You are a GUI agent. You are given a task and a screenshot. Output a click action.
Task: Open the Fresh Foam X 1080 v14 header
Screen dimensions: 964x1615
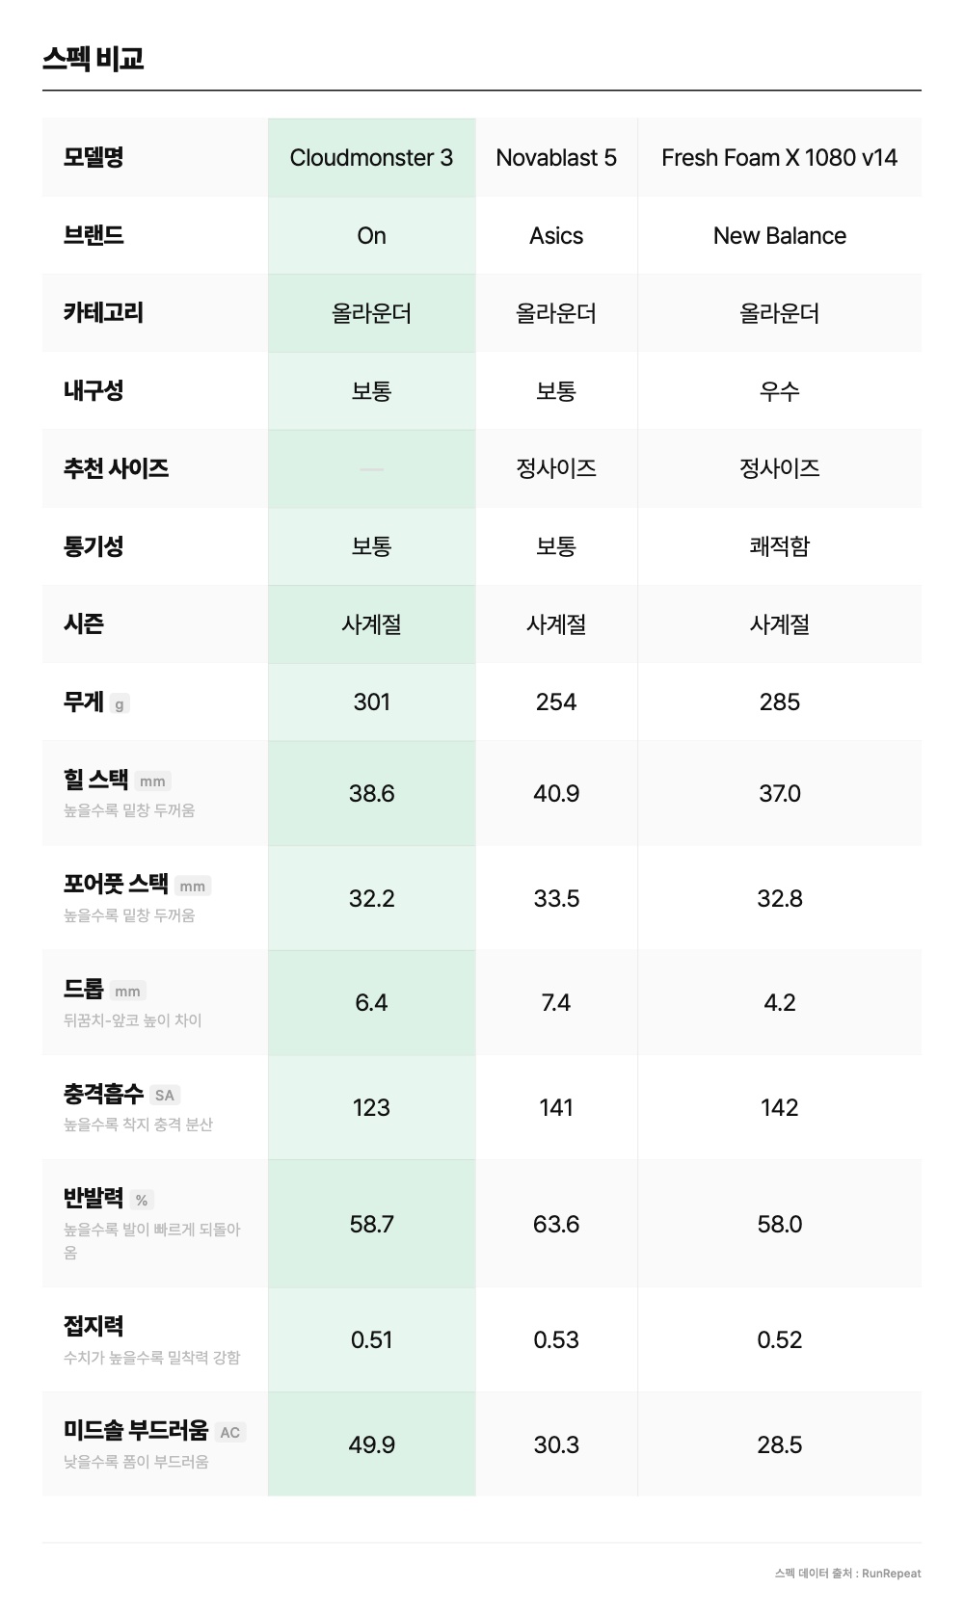779,158
